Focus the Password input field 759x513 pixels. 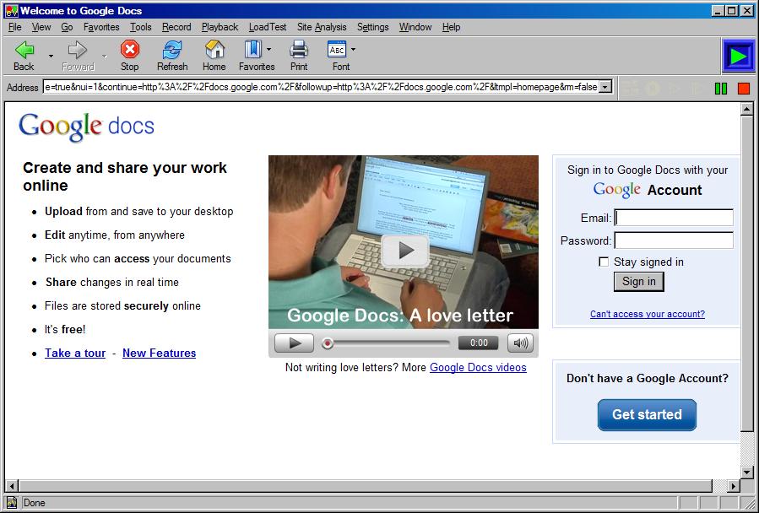pyautogui.click(x=674, y=240)
